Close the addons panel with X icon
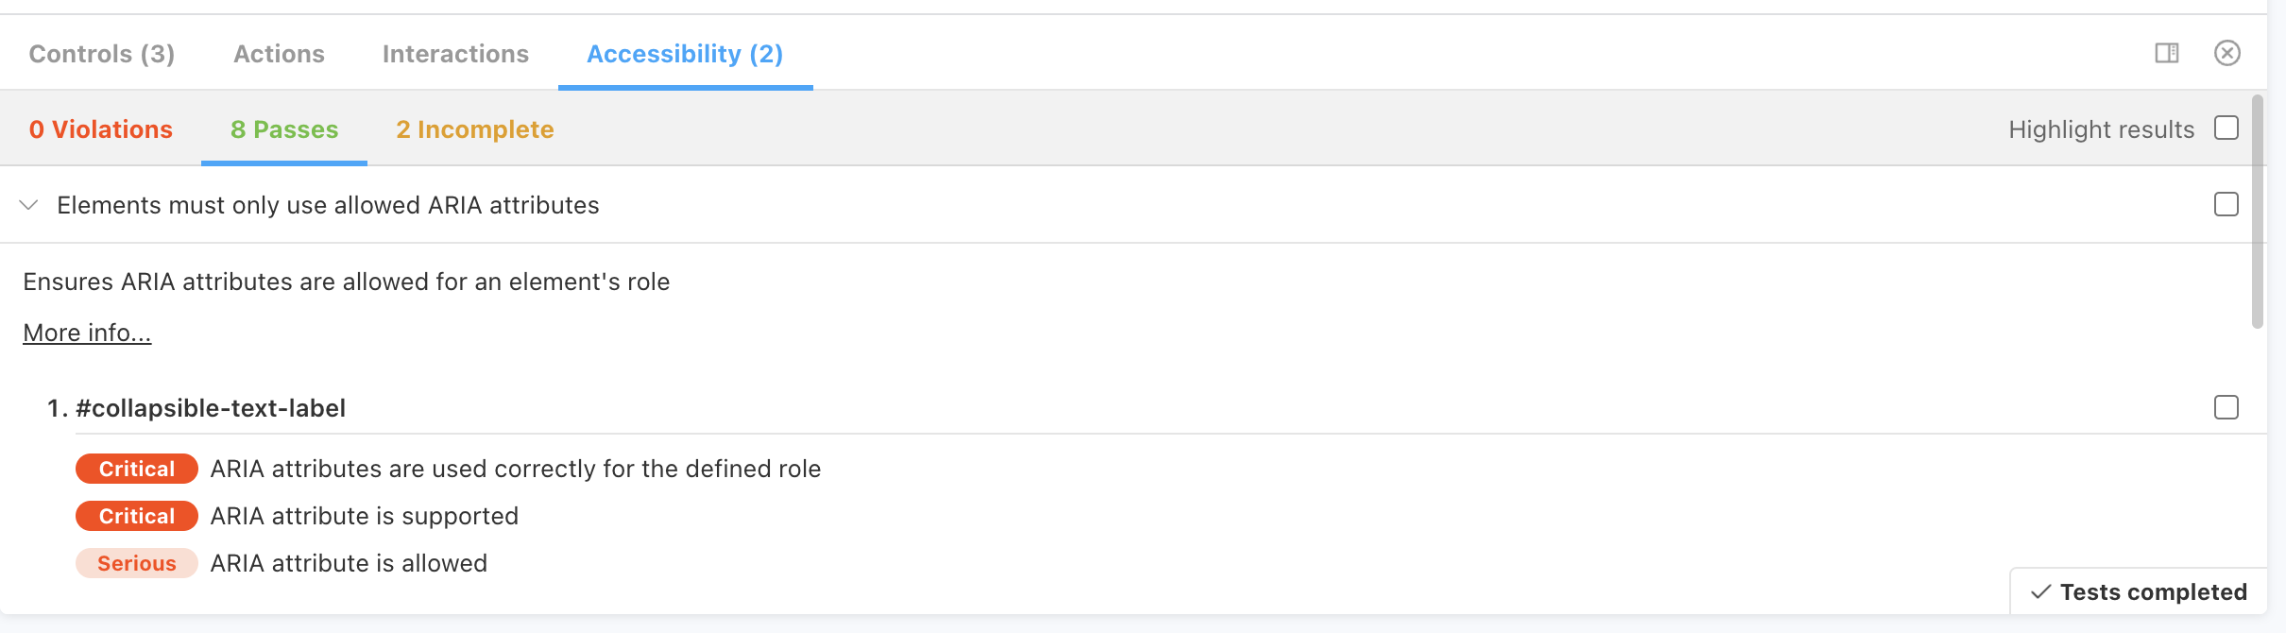Screen dimensions: 2286x633 coord(2227,53)
